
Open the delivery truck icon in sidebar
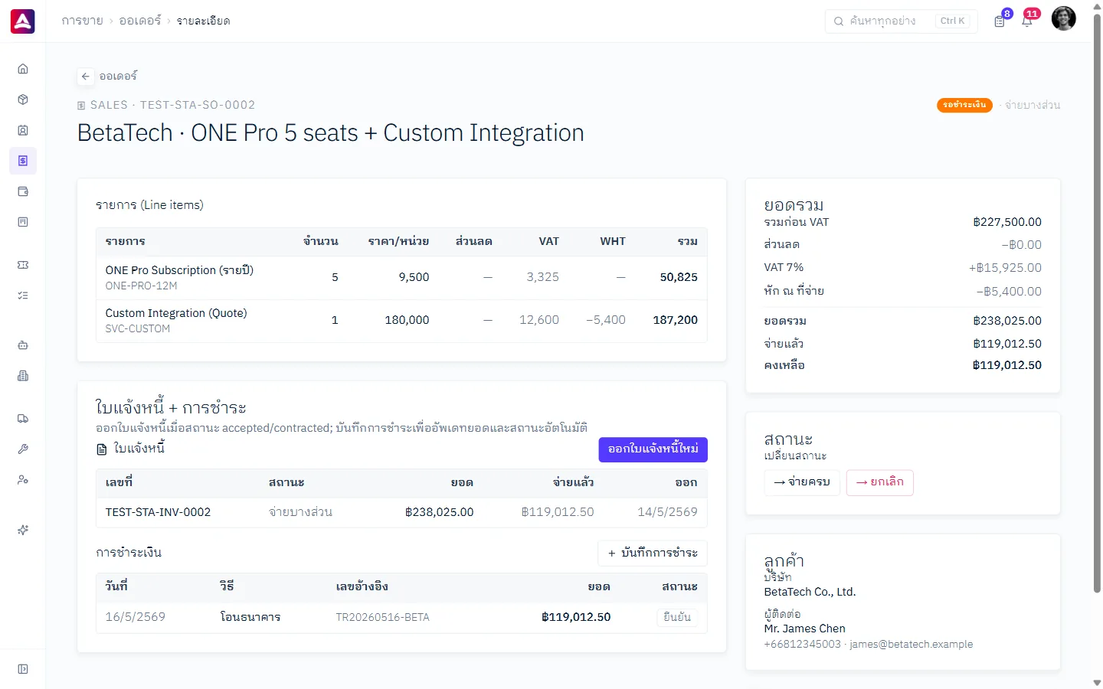pos(23,419)
